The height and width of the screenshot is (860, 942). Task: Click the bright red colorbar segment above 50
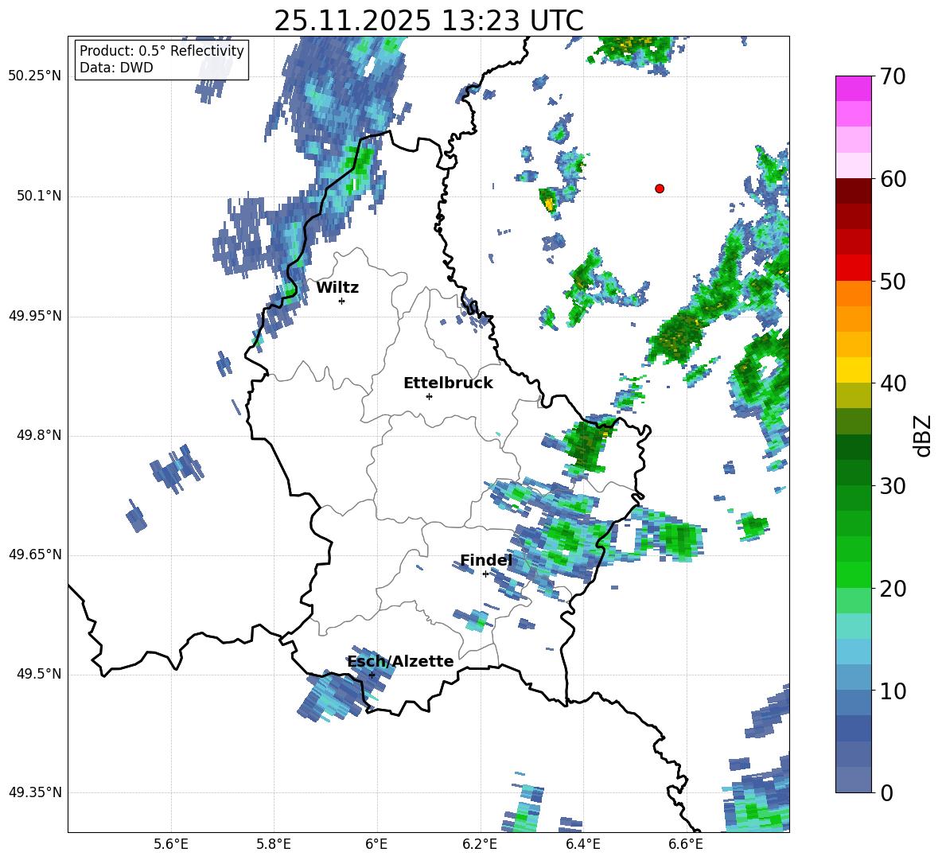pos(853,268)
